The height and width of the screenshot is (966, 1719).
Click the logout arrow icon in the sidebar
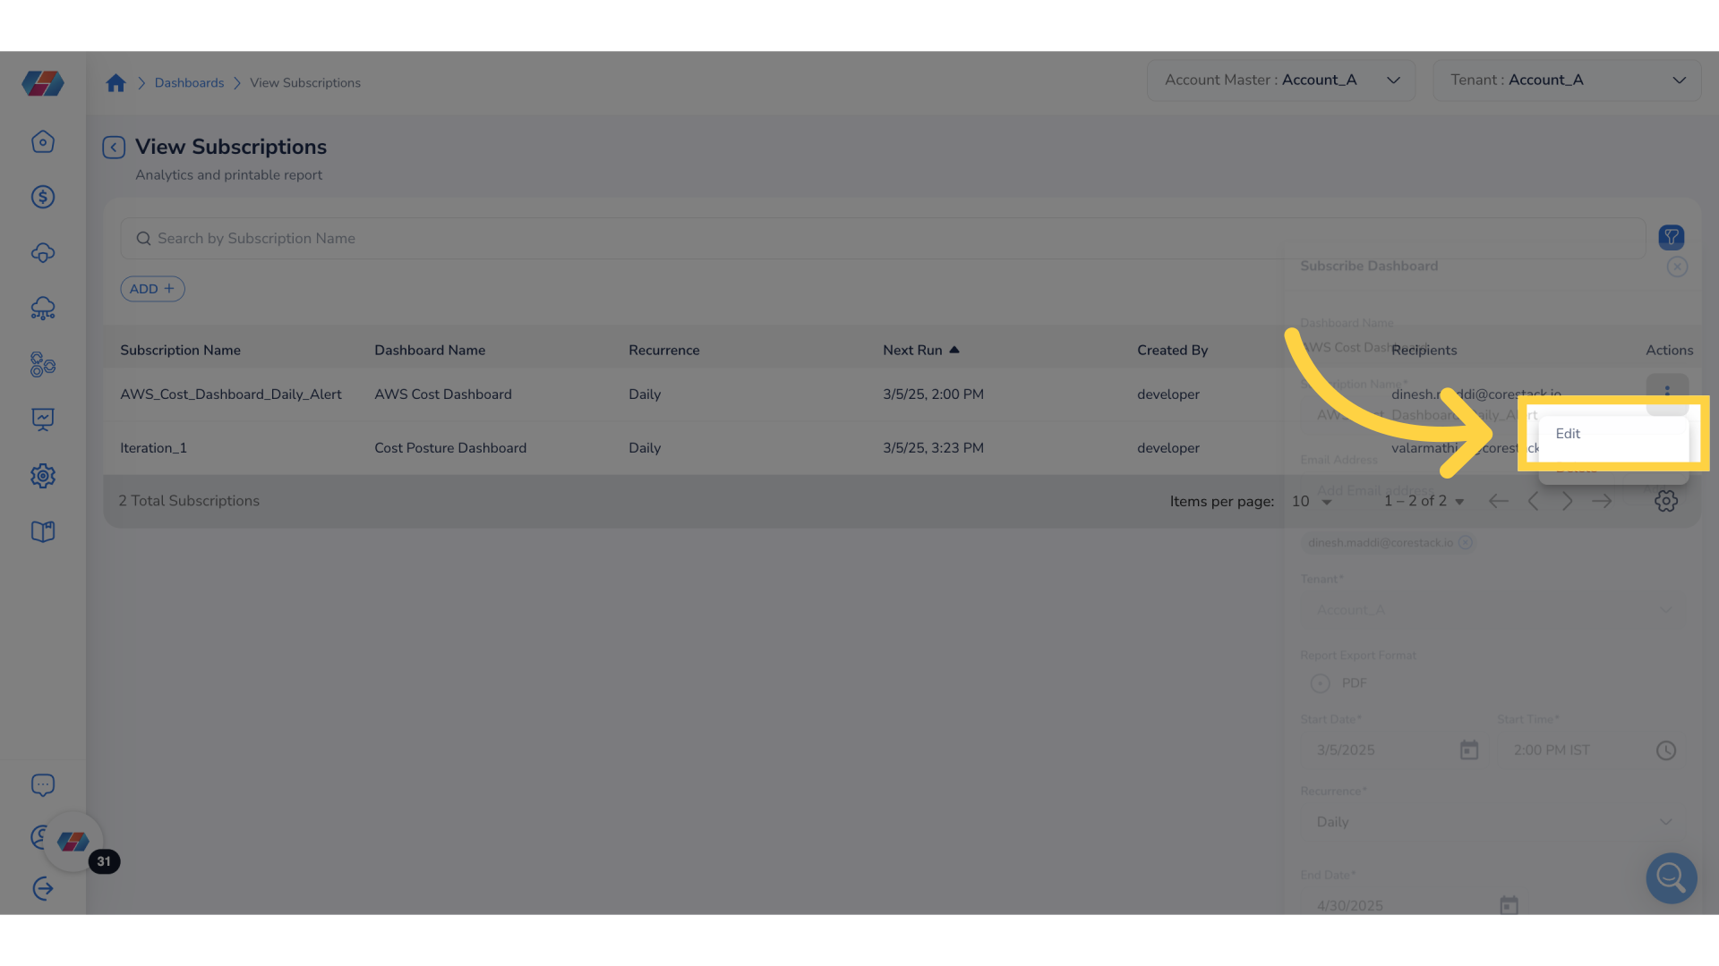(43, 888)
